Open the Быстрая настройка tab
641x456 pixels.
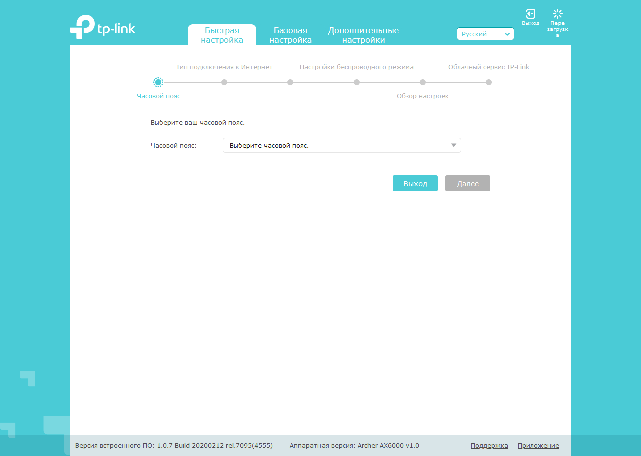click(222, 35)
